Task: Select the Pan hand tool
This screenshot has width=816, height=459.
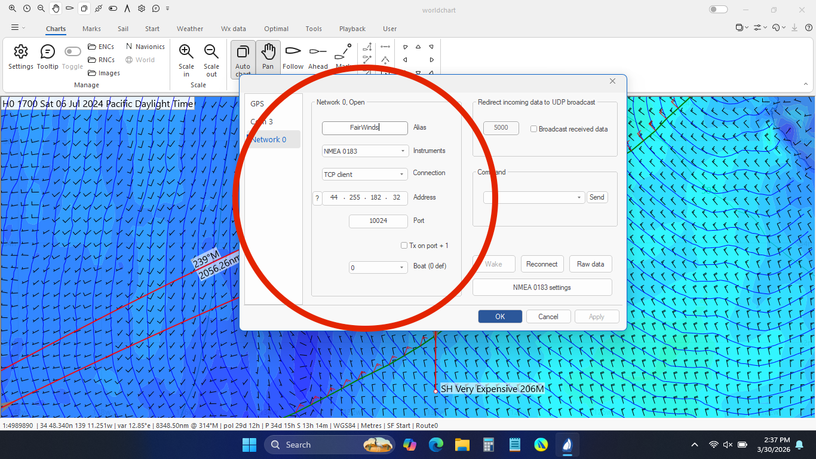Action: pyautogui.click(x=268, y=52)
